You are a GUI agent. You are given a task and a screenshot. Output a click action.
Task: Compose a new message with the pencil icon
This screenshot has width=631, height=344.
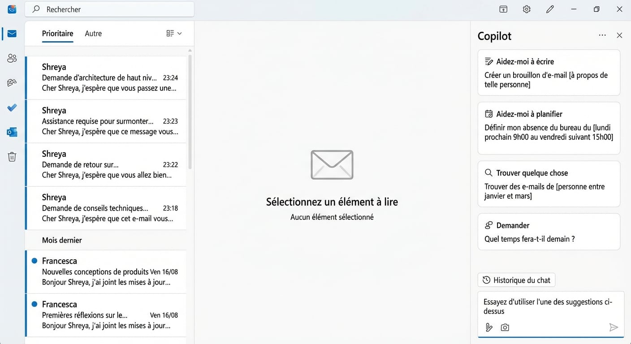550,9
